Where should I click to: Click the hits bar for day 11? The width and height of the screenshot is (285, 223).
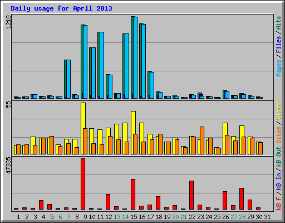coord(99,65)
